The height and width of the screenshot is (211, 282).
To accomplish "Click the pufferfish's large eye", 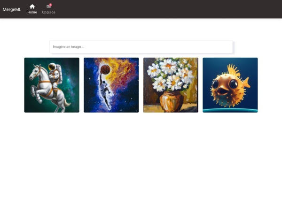I will coord(233,84).
